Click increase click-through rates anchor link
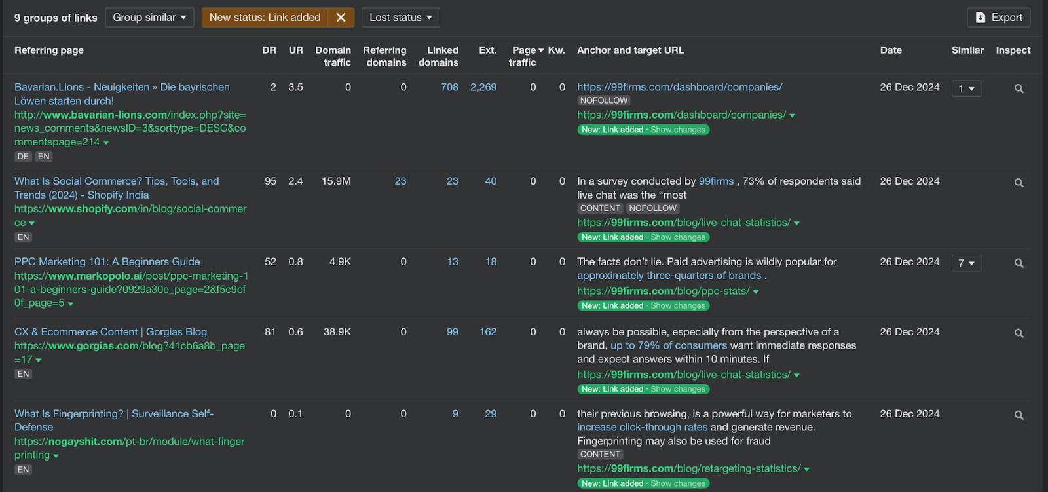The width and height of the screenshot is (1048, 492). click(x=642, y=427)
